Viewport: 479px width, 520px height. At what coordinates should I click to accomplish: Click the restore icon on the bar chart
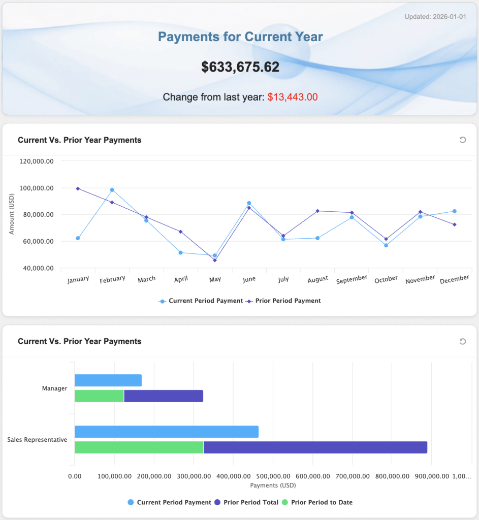pyautogui.click(x=462, y=341)
